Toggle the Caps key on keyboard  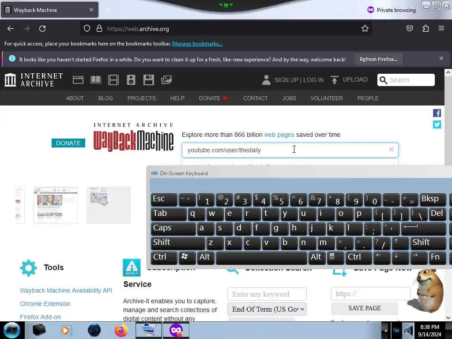(173, 229)
